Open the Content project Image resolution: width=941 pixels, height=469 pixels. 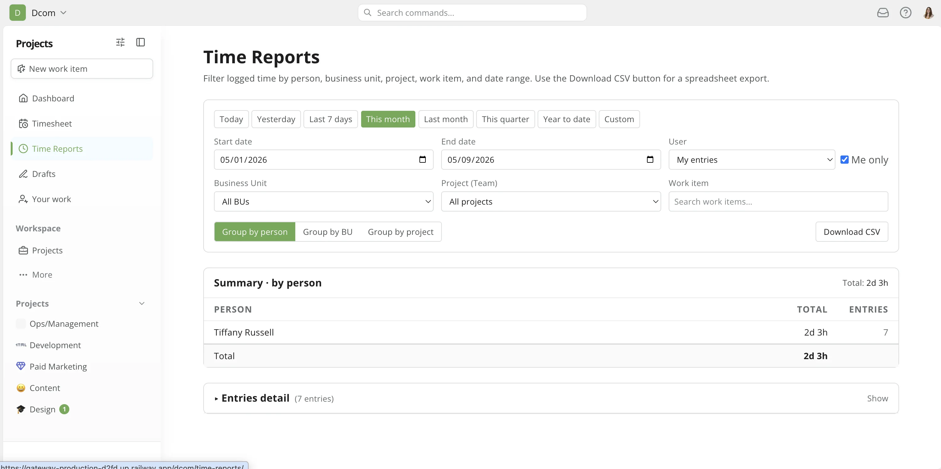(44, 388)
